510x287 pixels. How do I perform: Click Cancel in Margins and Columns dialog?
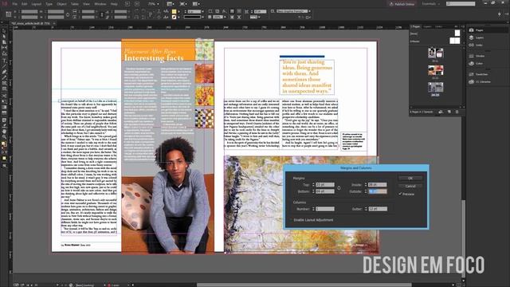(410, 186)
